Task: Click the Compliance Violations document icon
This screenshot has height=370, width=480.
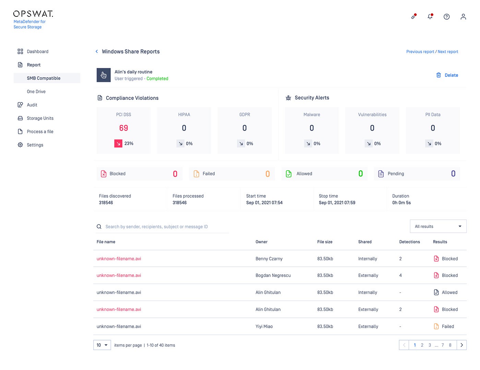Action: 100,98
